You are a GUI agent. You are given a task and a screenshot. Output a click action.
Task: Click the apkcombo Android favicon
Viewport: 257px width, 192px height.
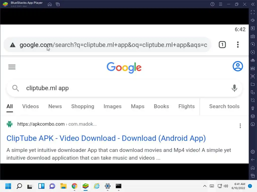(x=10, y=124)
